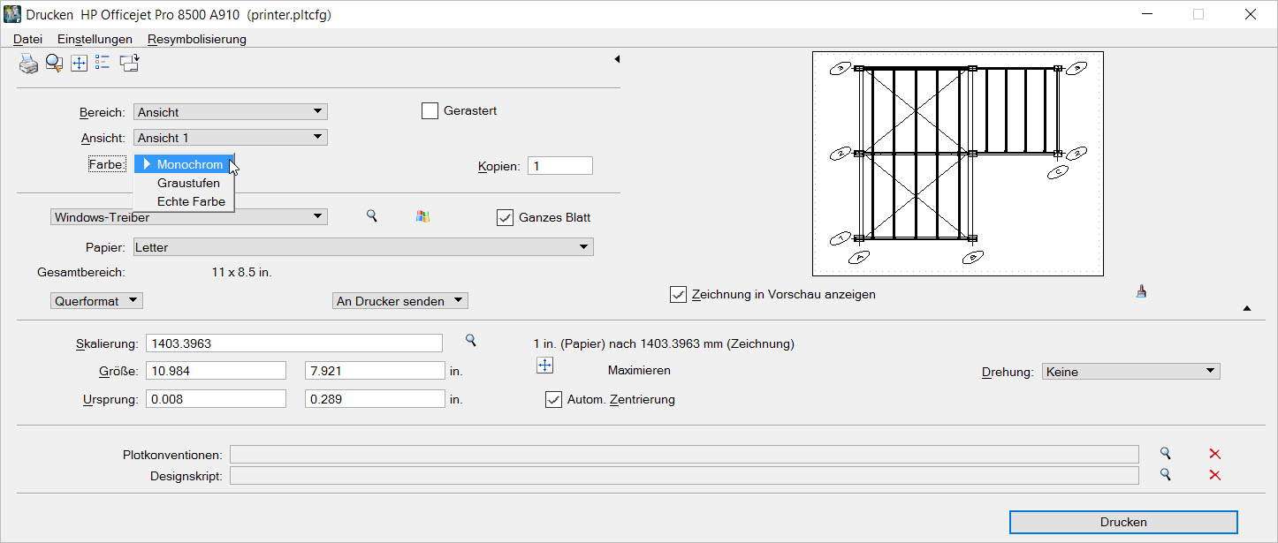Open the Resymbolisierung menu
The image size is (1278, 543).
[x=197, y=39]
